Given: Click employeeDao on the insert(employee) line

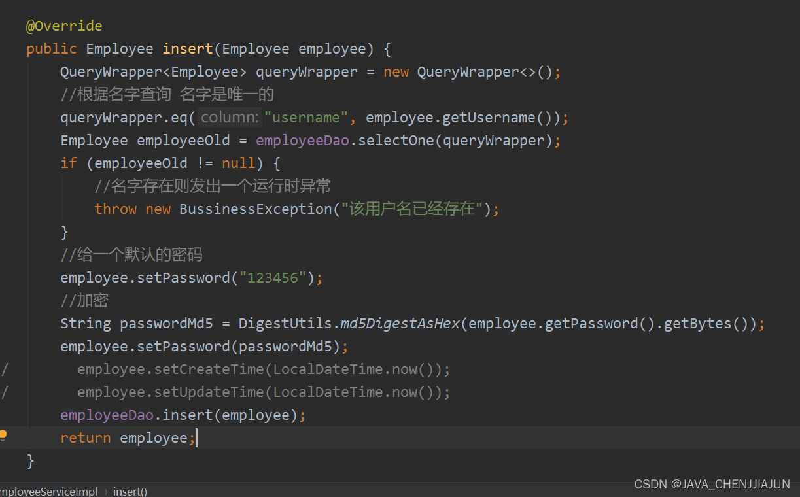Looking at the screenshot, I should tap(107, 415).
